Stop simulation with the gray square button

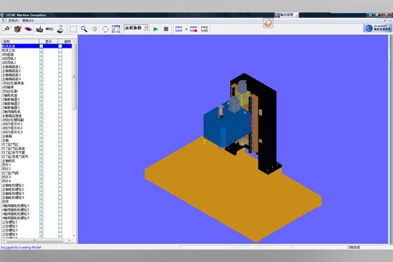(166, 29)
